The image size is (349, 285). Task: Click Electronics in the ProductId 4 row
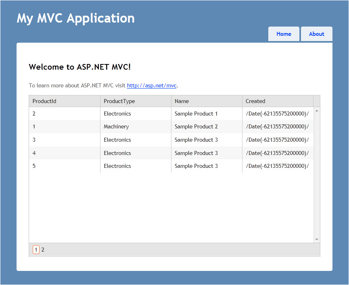pos(136,153)
